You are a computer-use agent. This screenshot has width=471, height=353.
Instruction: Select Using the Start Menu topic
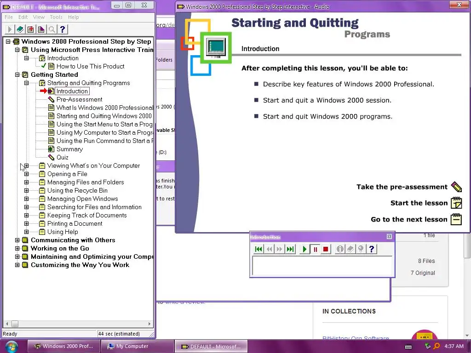[x=104, y=124]
